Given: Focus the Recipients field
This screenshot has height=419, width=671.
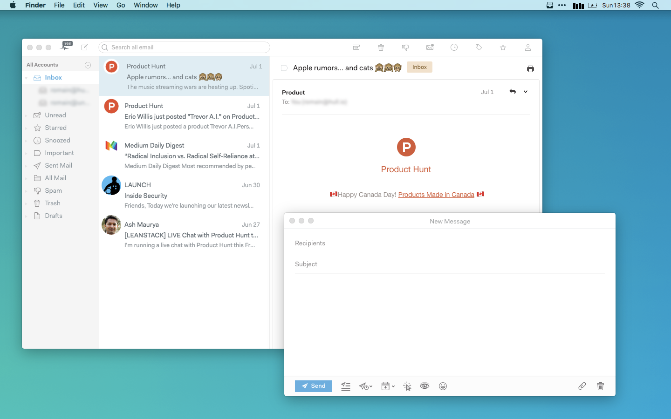Looking at the screenshot, I should click(x=450, y=243).
